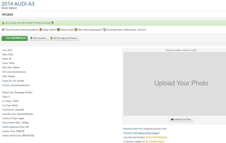Open the Plate label link
This screenshot has width=226, height=143.
[x=5, y=76]
